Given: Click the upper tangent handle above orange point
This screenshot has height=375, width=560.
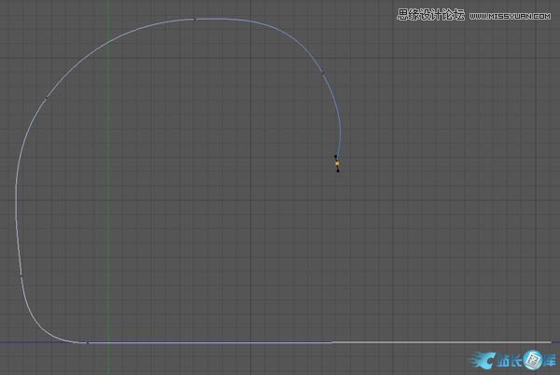Looking at the screenshot, I should tap(336, 156).
